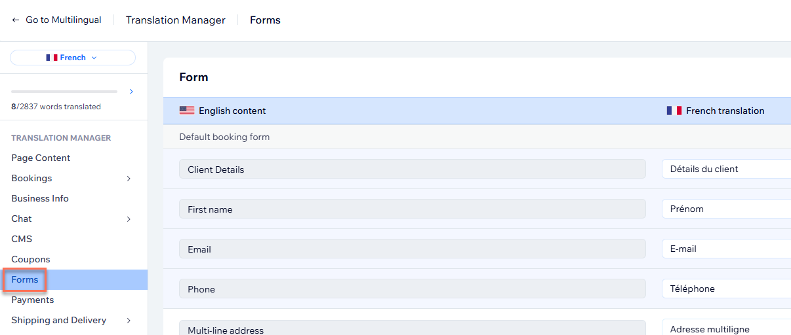Edit the Adresse multiligne translation field
Screen dimensions: 791x335
point(727,327)
